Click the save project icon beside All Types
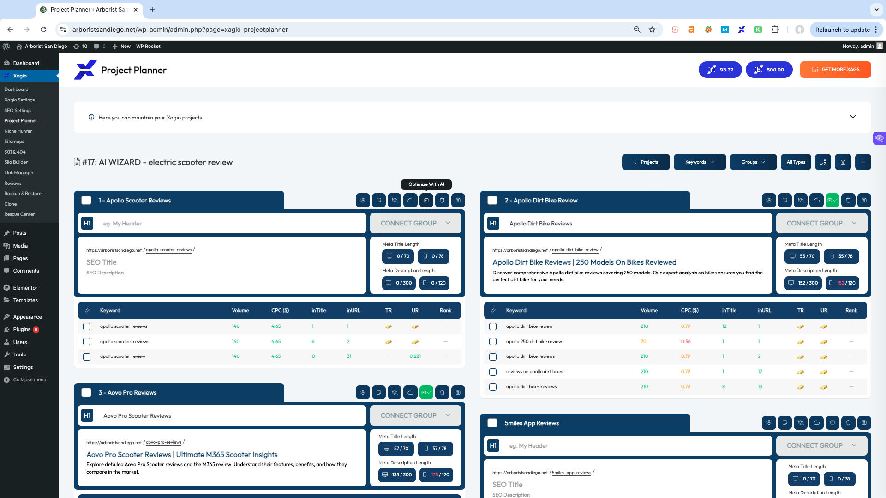Image resolution: width=886 pixels, height=498 pixels. click(843, 162)
